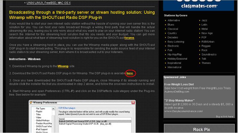Click the 'Instructions - Windows' heading
The image size is (238, 133).
[25, 59]
